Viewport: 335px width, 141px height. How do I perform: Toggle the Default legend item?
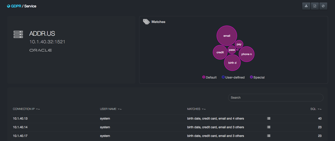[209, 77]
